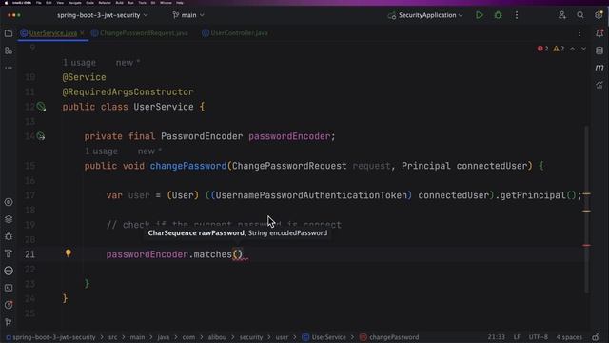This screenshot has width=609, height=343.
Task: Click the @RequiredArgsConstructor annotation
Action: [x=128, y=92]
